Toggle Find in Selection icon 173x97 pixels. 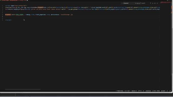155,3
